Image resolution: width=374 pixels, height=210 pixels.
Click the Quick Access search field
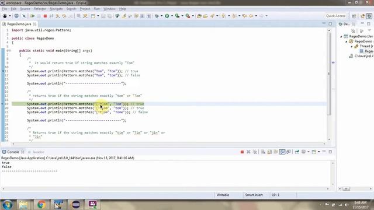335,16
